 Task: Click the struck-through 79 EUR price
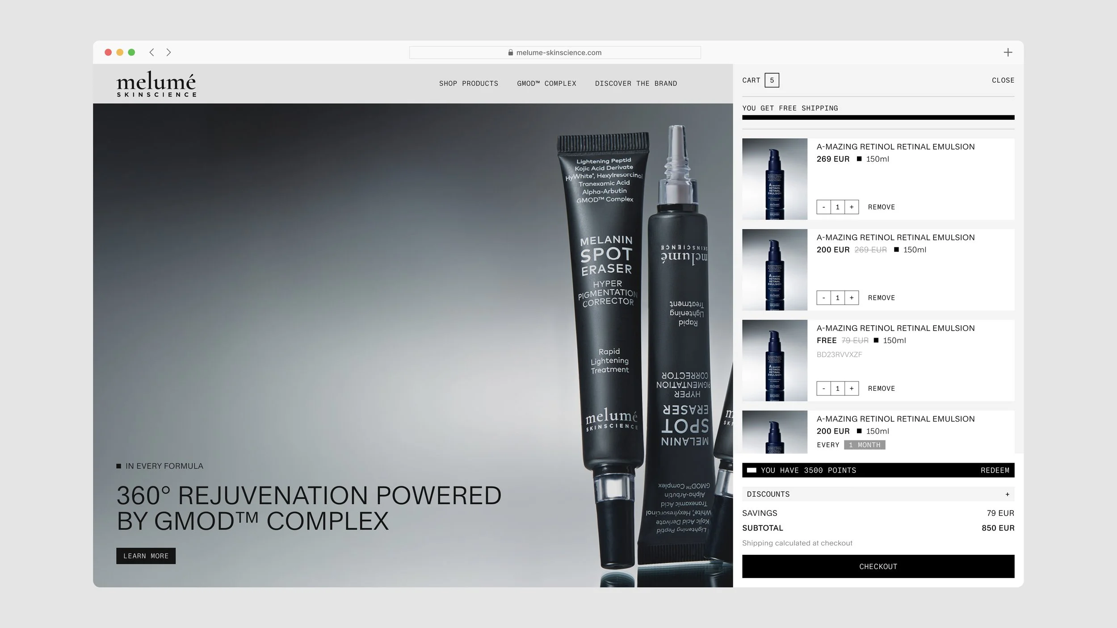(x=855, y=340)
